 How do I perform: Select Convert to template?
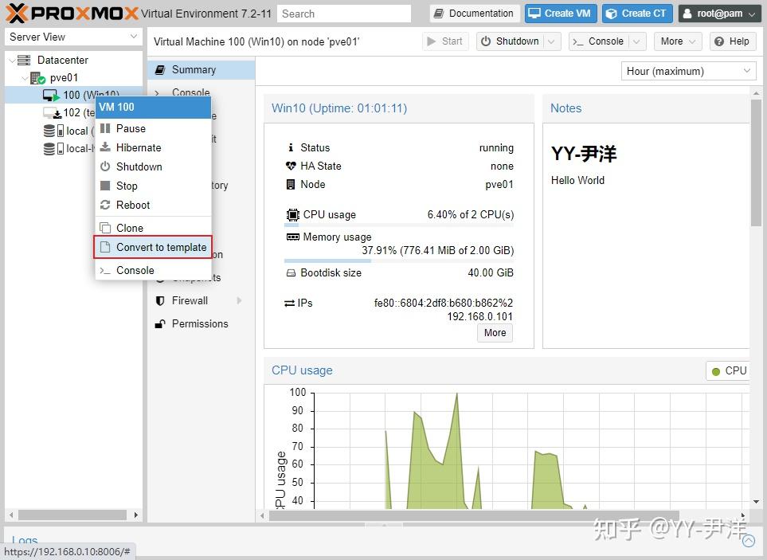[x=153, y=247]
